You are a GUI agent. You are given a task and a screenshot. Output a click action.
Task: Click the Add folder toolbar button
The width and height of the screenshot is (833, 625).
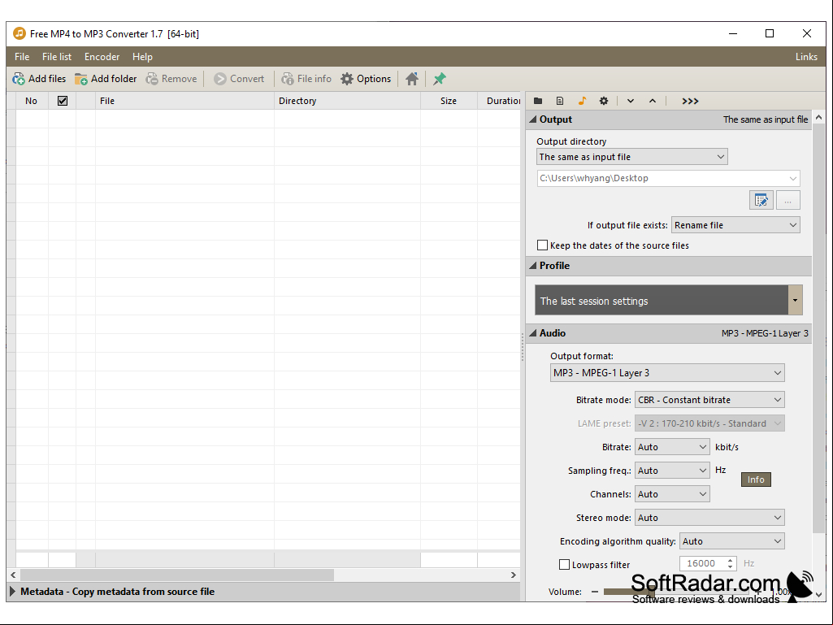[x=106, y=79]
